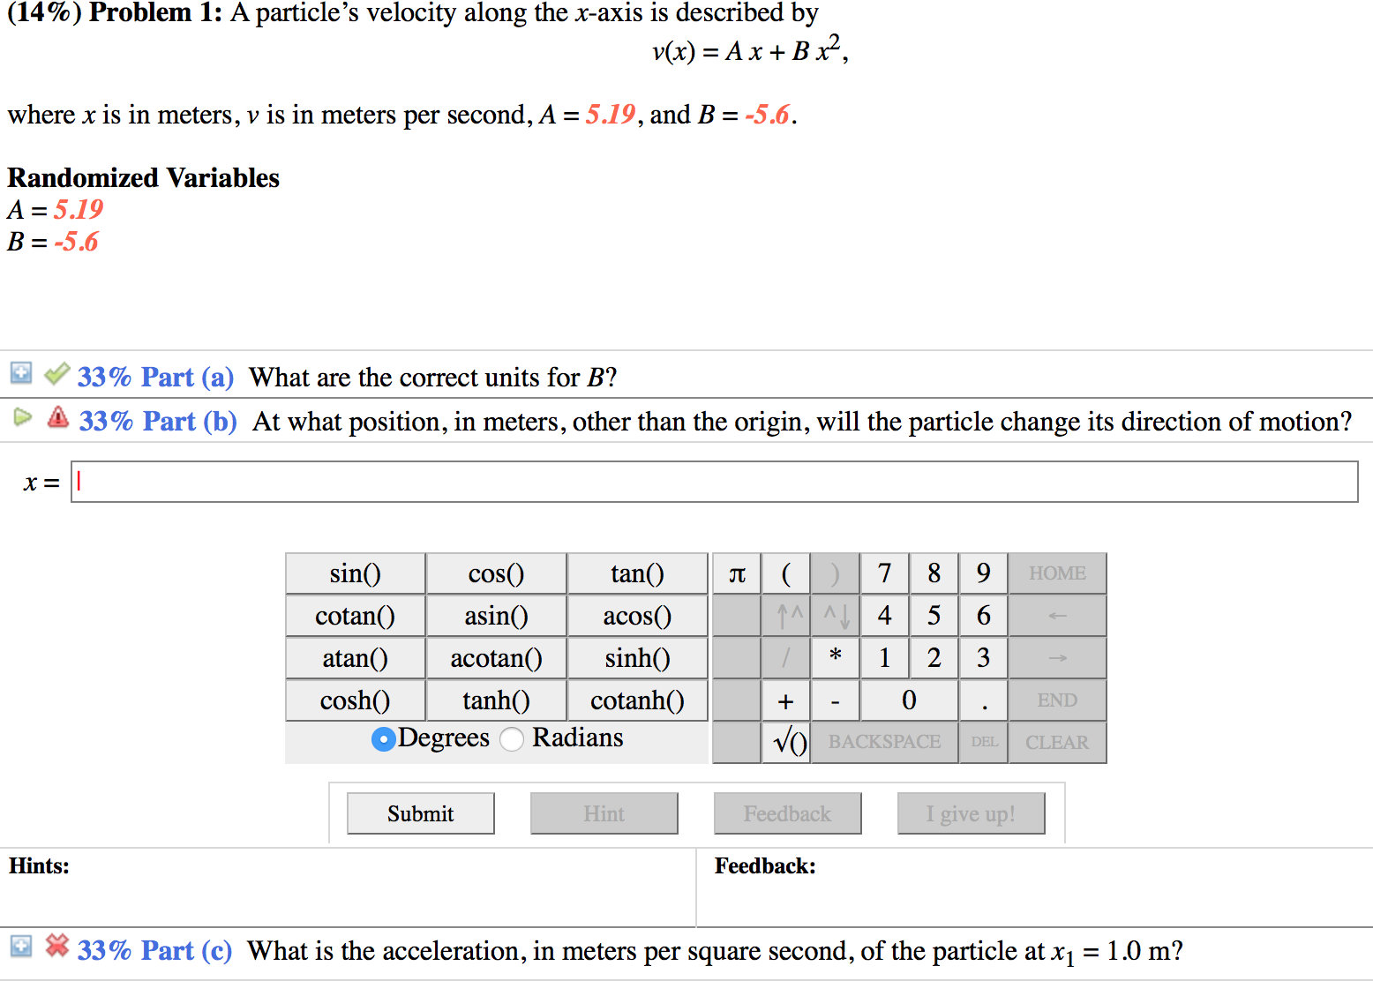Expand the details for Part (a)
The width and height of the screenshot is (1373, 981).
[x=19, y=373]
